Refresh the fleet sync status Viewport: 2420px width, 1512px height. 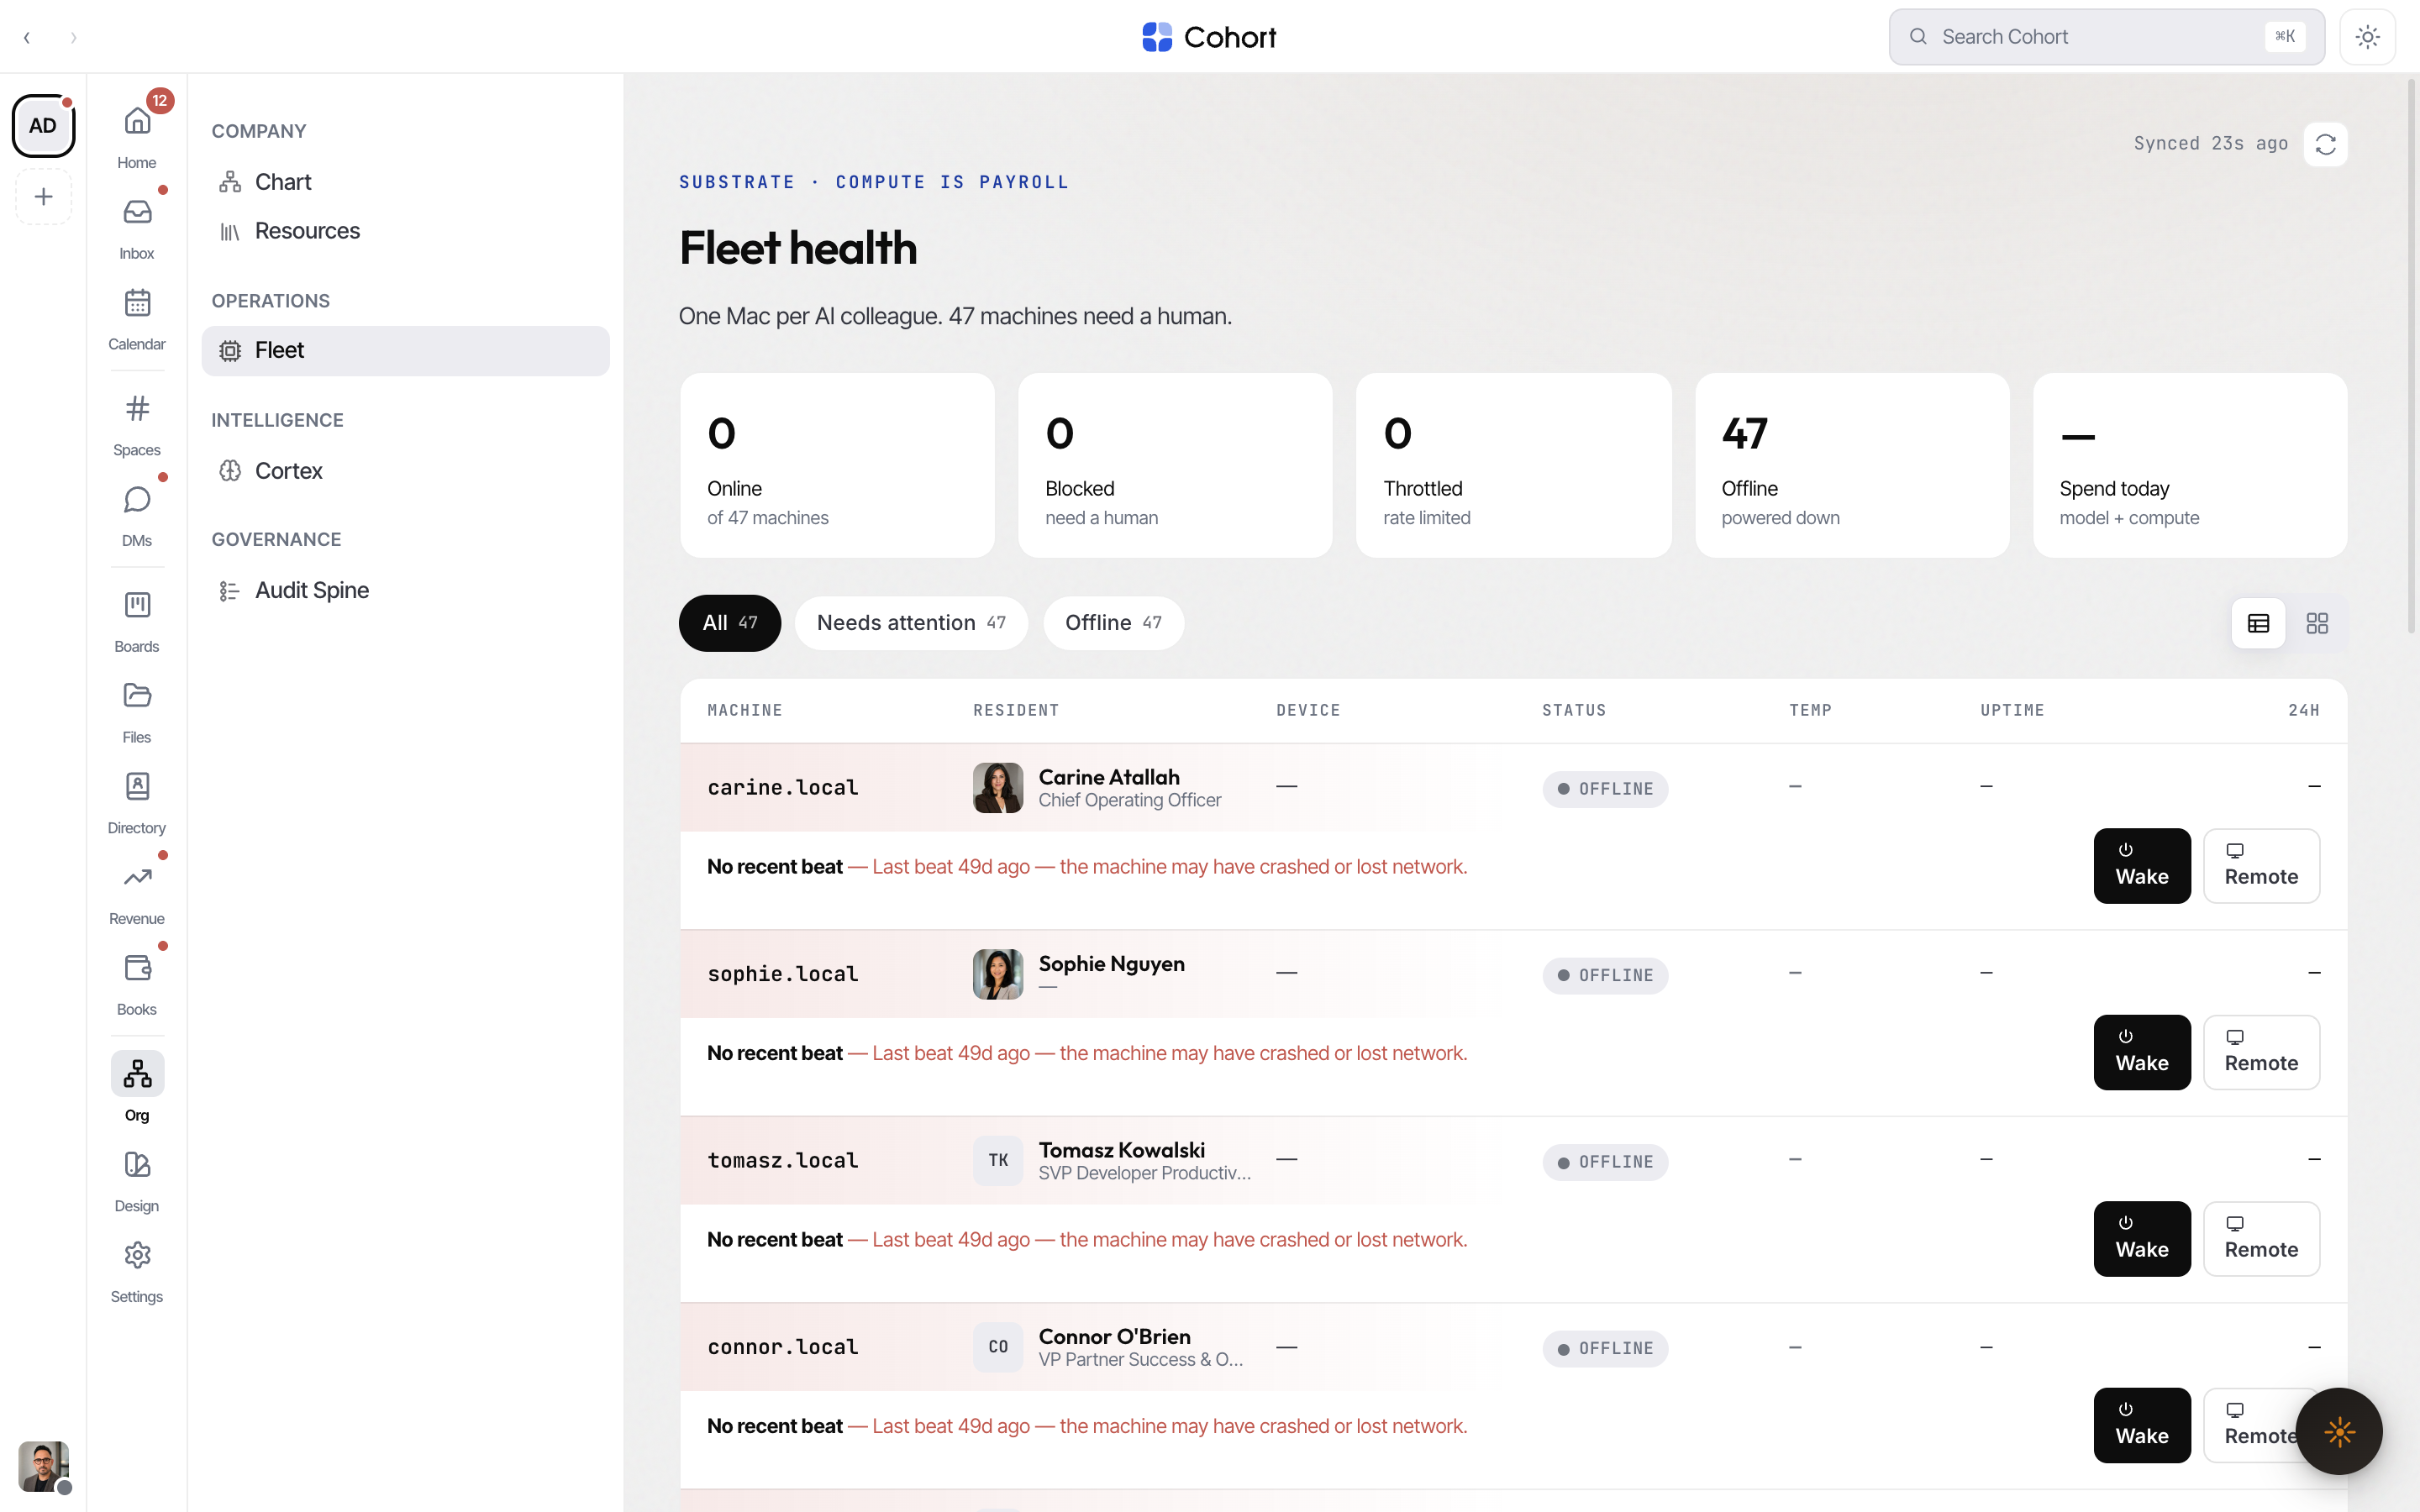(2325, 144)
